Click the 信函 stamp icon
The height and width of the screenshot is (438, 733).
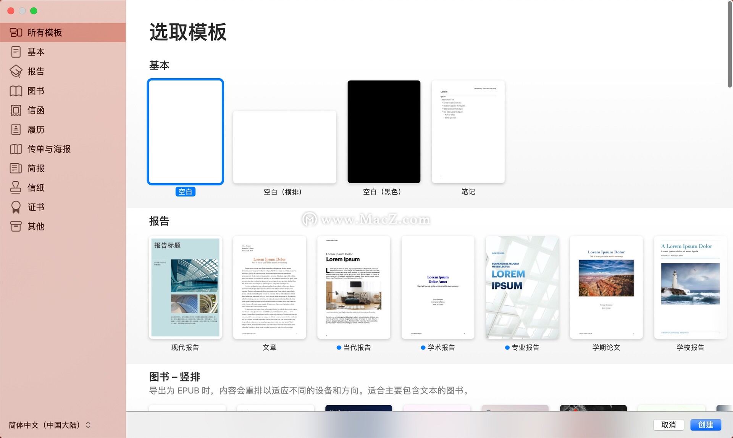click(x=16, y=110)
